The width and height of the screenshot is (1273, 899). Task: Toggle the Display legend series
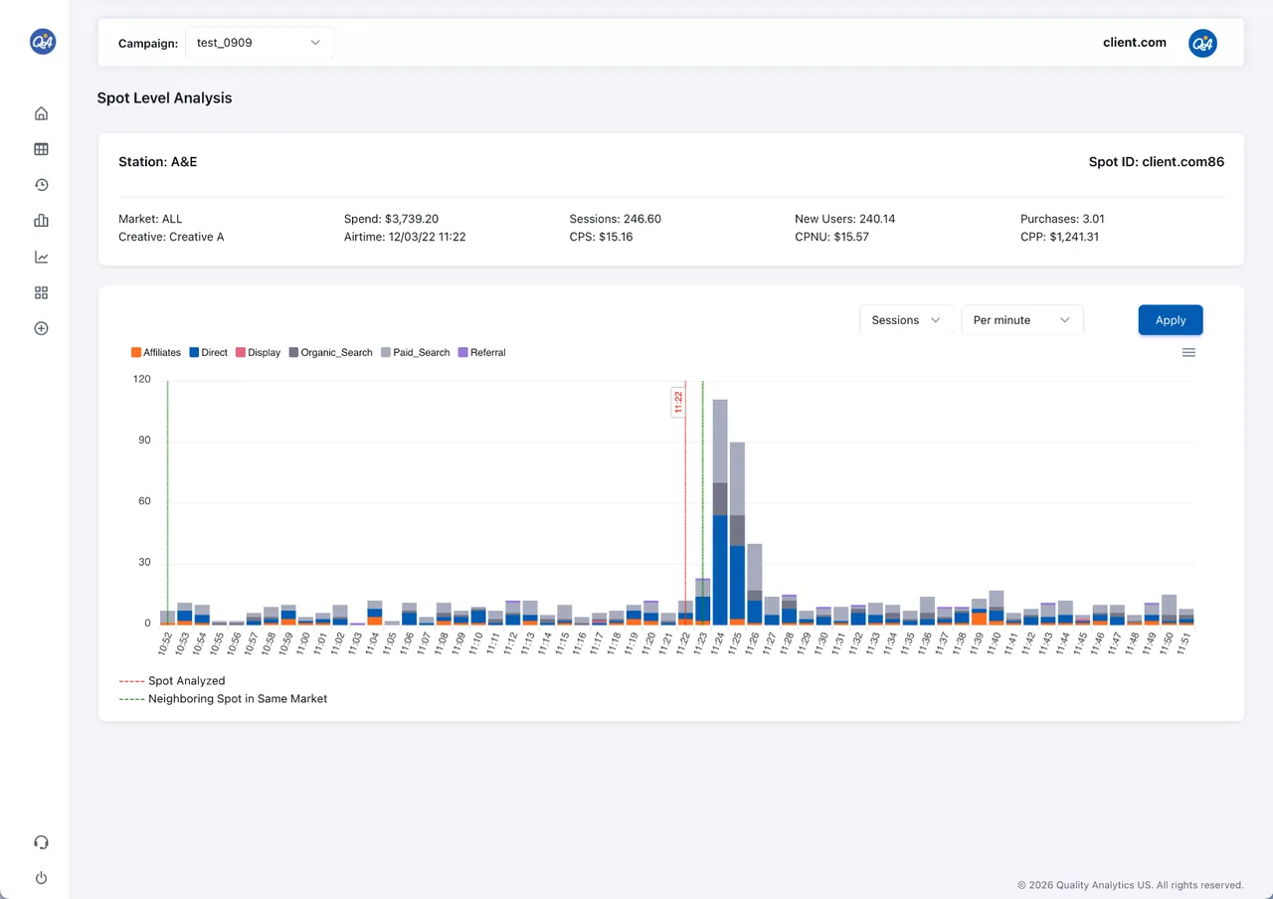click(x=259, y=352)
